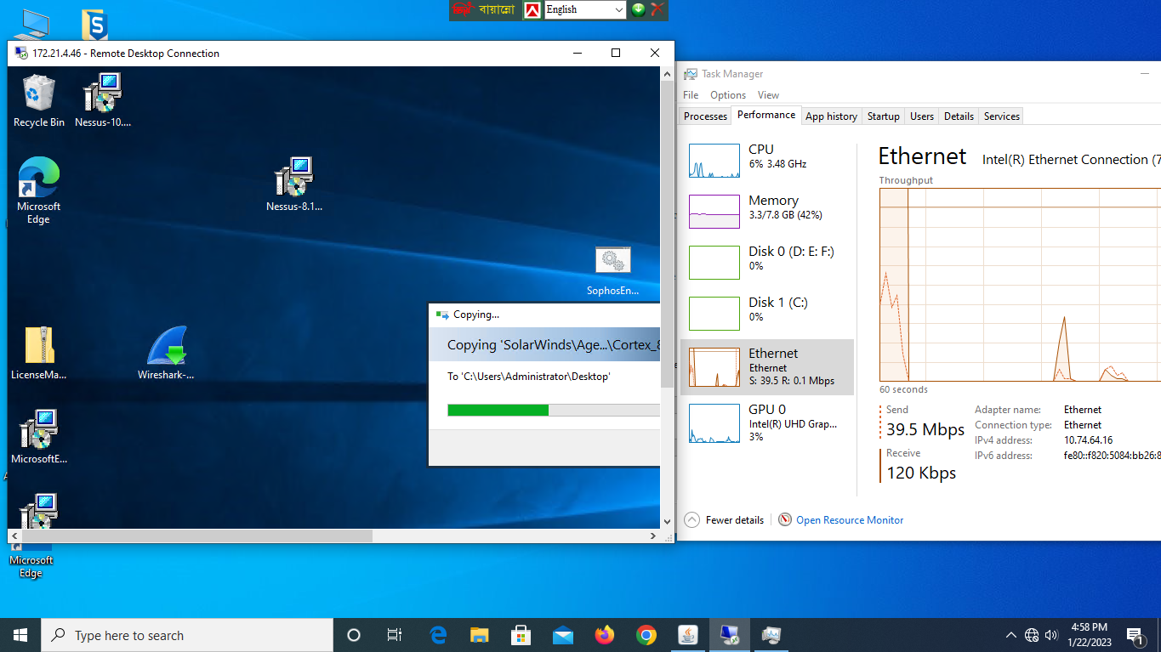Open the Mail app from the taskbar

(x=563, y=635)
